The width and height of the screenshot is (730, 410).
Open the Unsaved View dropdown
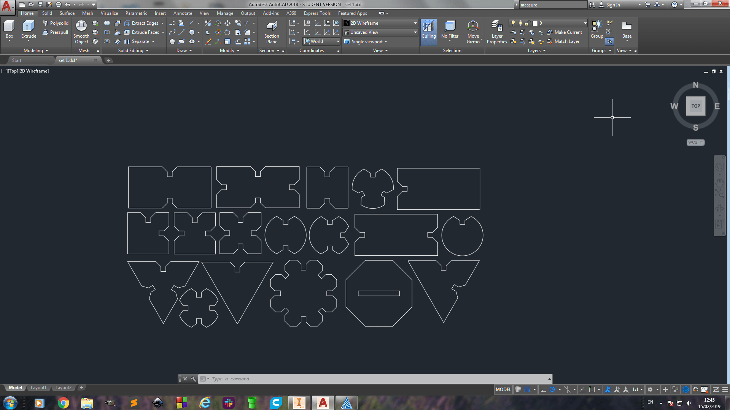pyautogui.click(x=380, y=32)
